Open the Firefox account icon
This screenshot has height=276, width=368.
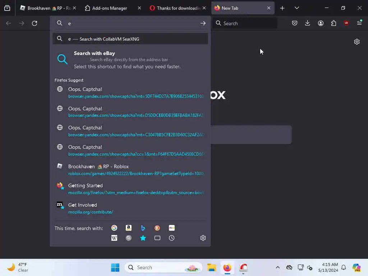coord(321,23)
